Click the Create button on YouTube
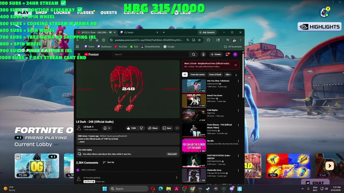The image size is (344, 193). click(x=216, y=54)
